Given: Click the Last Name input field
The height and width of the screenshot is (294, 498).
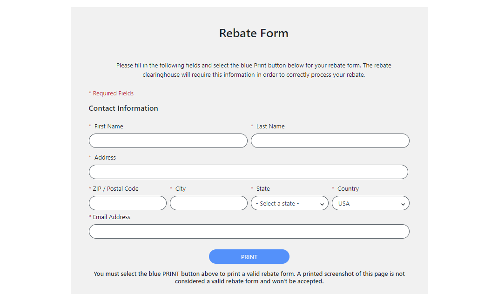Looking at the screenshot, I should pos(330,140).
